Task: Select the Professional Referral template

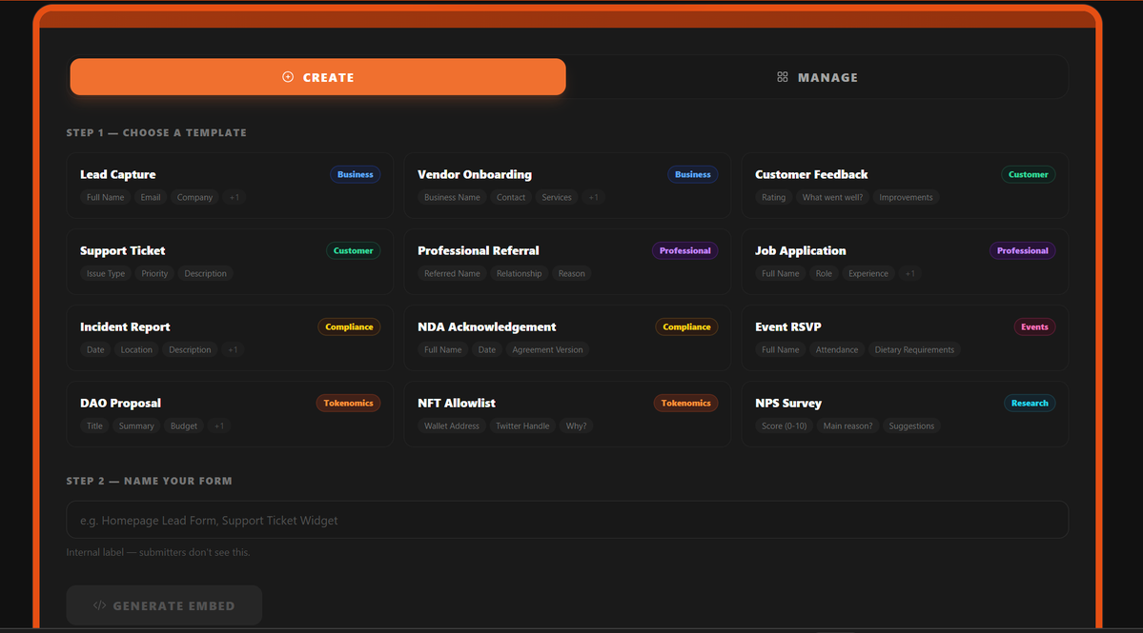Action: (x=567, y=262)
